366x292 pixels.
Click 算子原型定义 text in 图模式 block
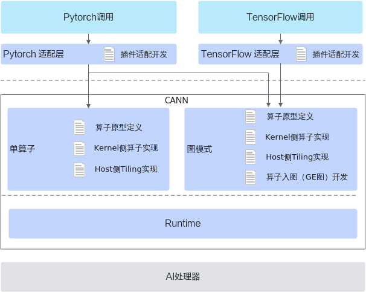pos(290,117)
